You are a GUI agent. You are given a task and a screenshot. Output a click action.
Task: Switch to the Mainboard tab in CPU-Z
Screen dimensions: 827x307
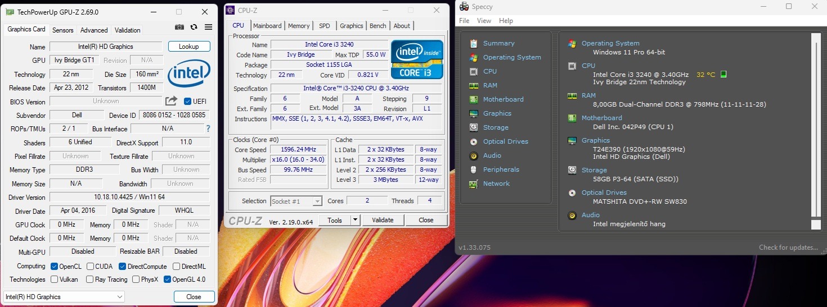pyautogui.click(x=267, y=26)
